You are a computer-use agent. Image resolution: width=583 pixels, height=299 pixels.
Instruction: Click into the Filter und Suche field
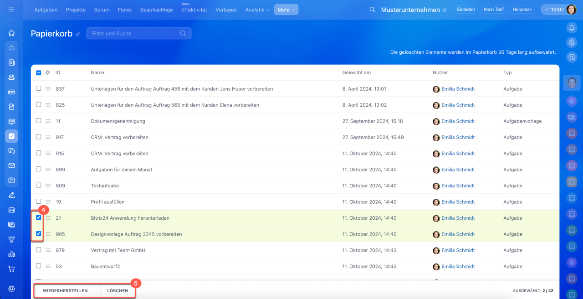coord(134,33)
